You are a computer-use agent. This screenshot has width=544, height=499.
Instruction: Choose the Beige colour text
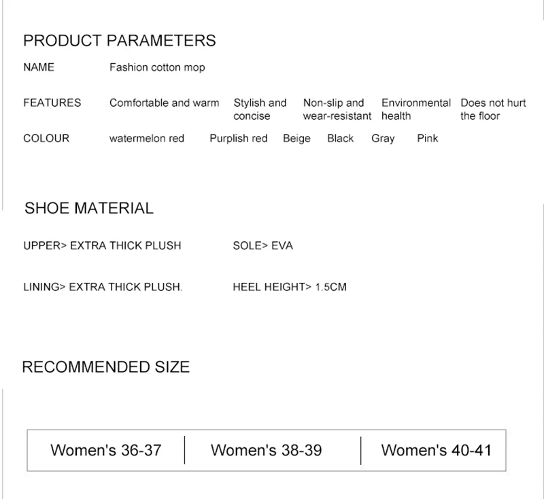click(x=296, y=138)
